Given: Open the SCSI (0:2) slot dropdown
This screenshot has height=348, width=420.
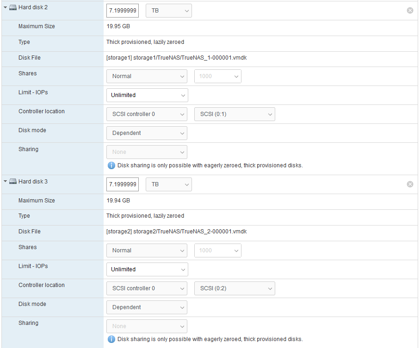Looking at the screenshot, I should [x=235, y=288].
